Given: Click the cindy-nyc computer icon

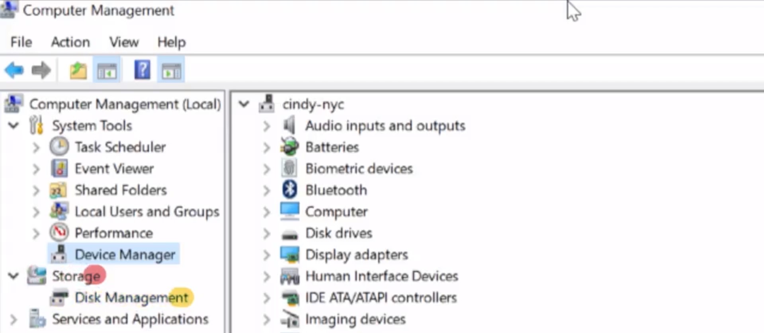Looking at the screenshot, I should coord(266,104).
